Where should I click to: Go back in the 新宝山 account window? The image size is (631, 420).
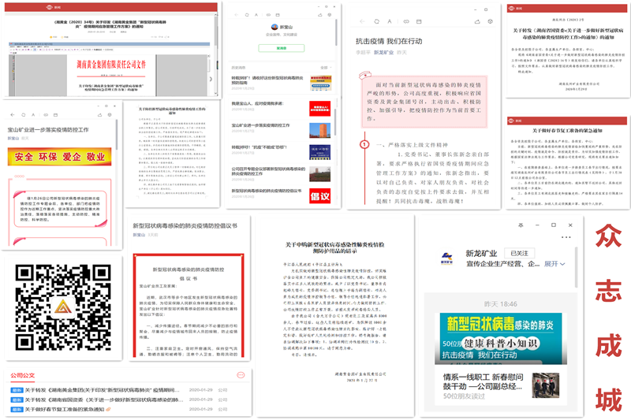tap(236, 15)
